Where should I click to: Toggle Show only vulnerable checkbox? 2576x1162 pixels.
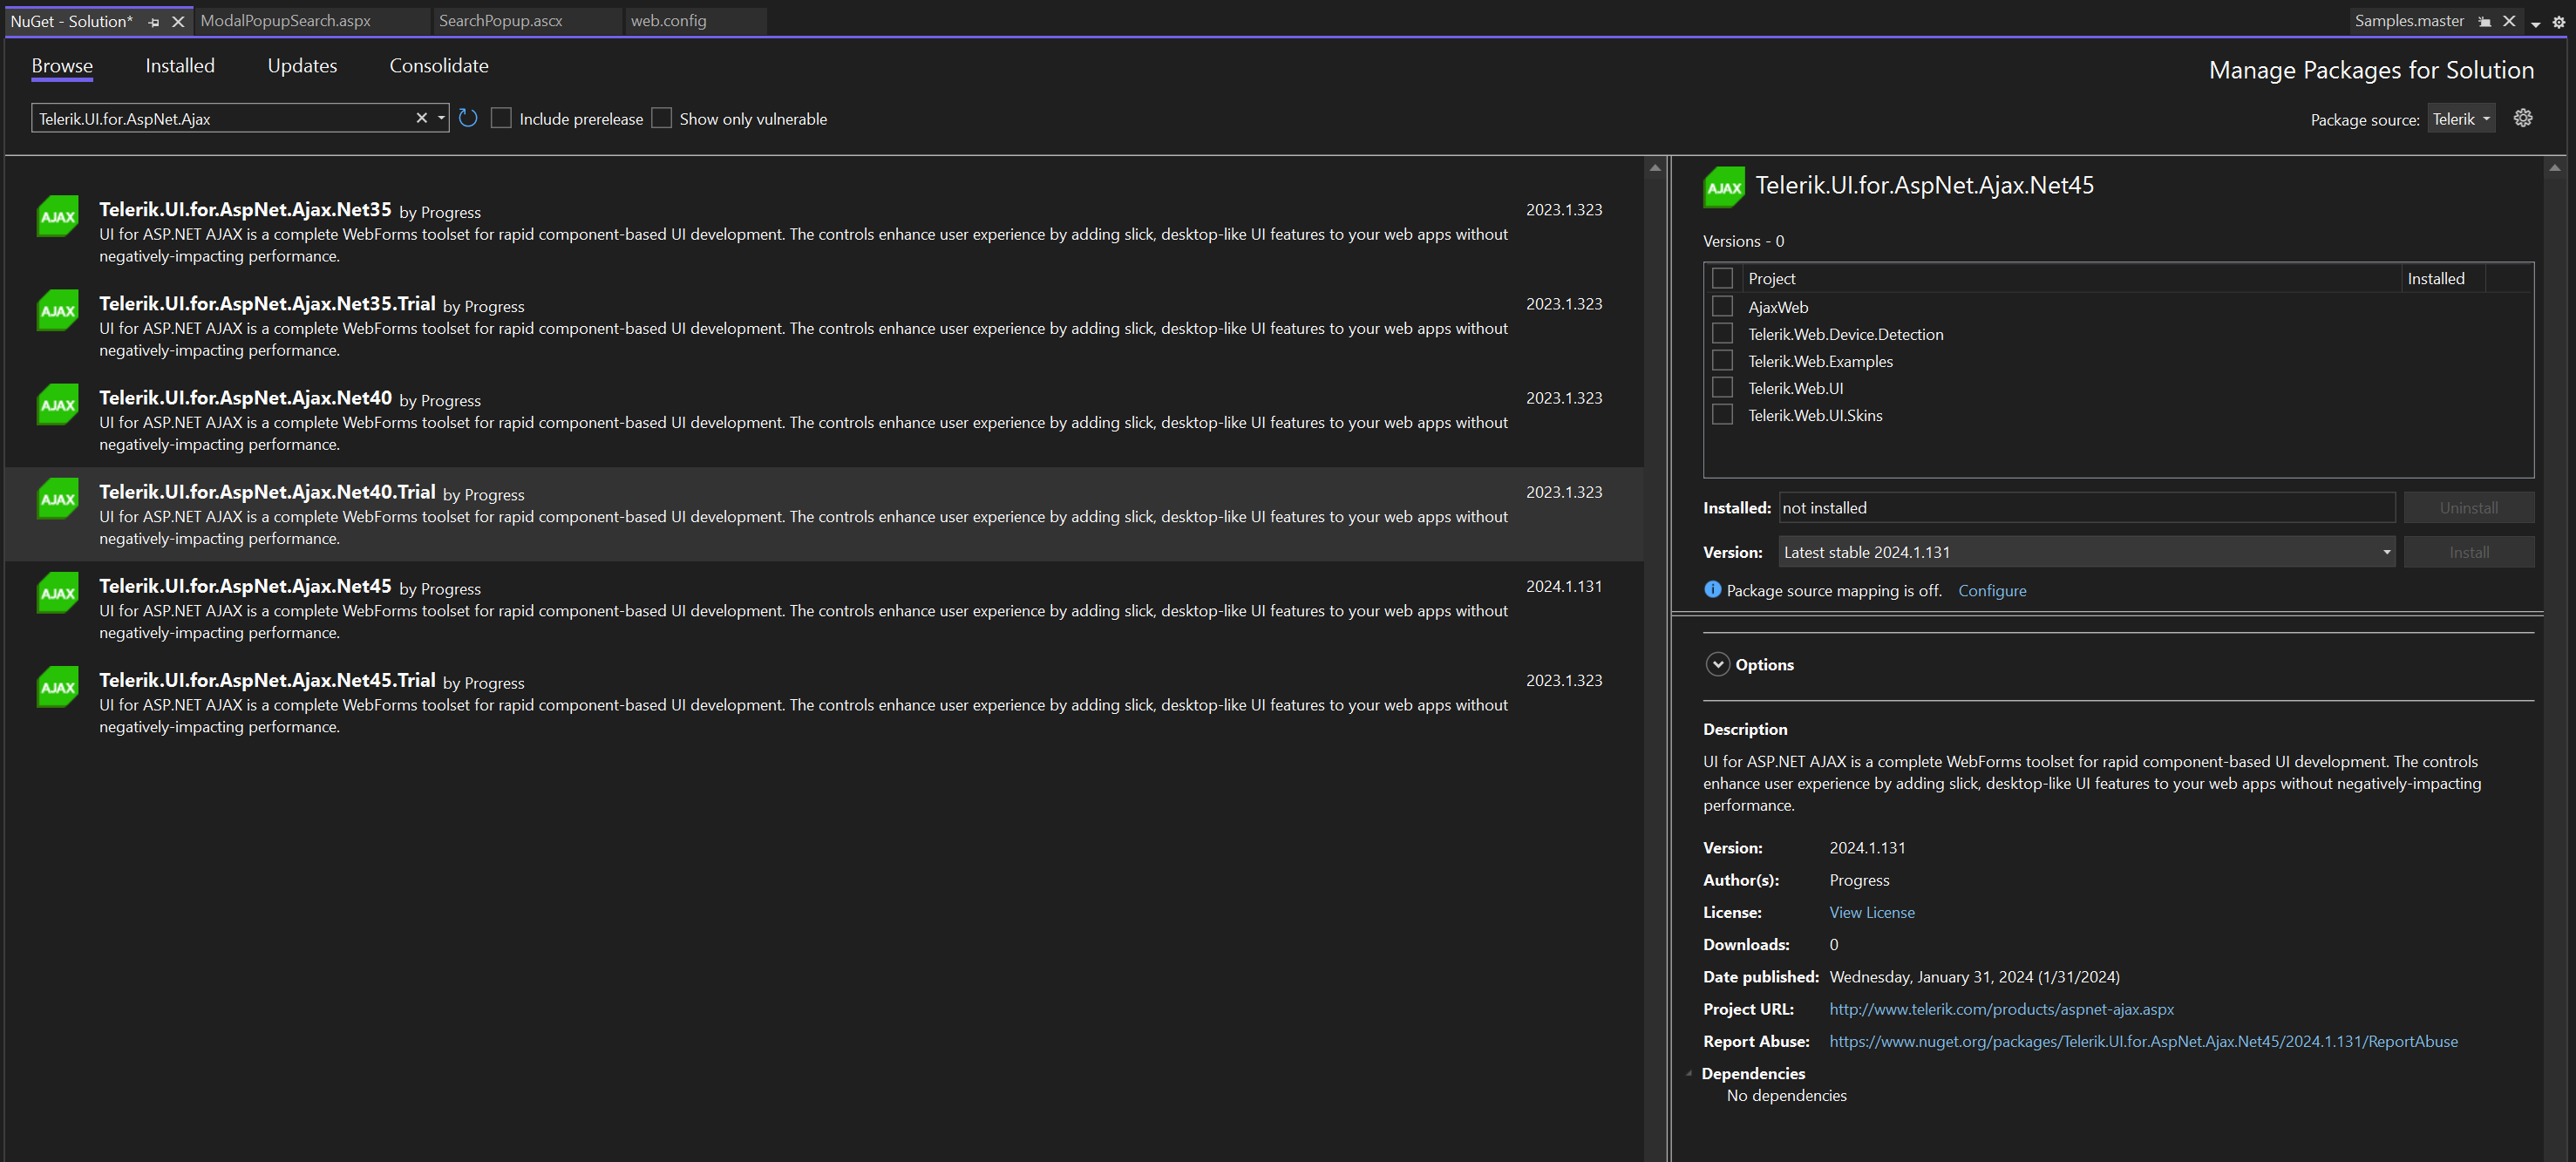[x=662, y=118]
